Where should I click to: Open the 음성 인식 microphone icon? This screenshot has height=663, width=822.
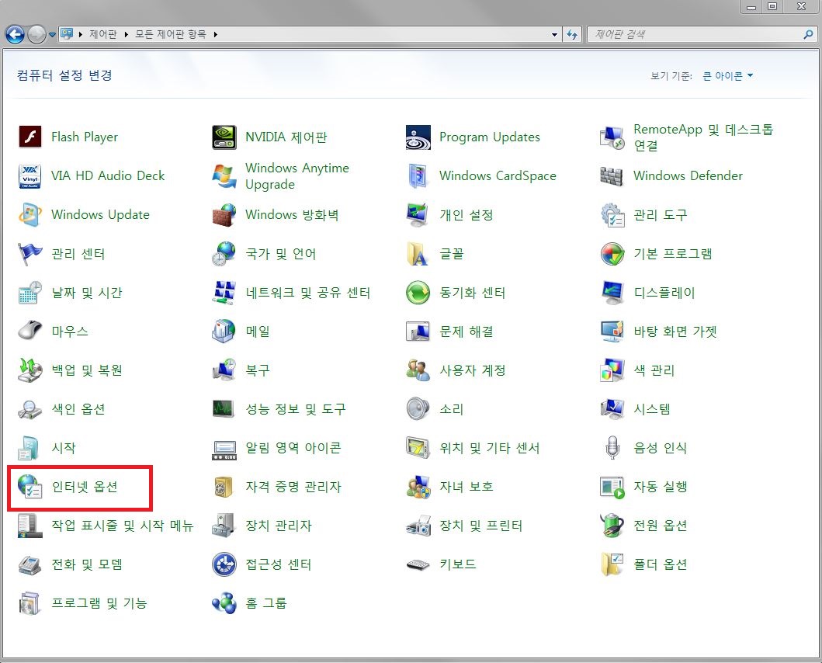[x=612, y=448]
